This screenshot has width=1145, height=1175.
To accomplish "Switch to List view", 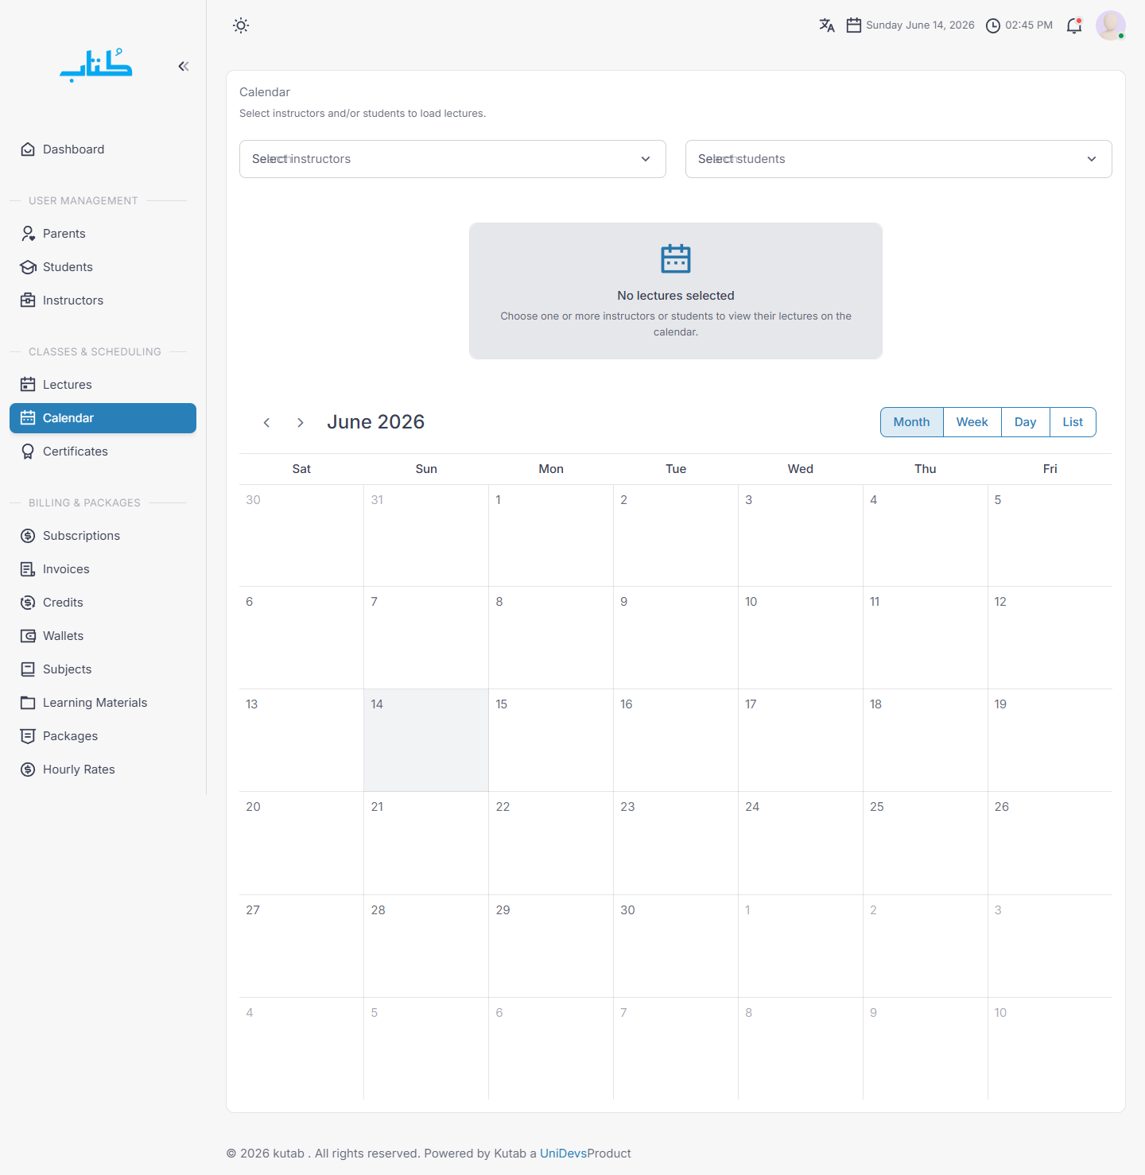I will point(1073,422).
